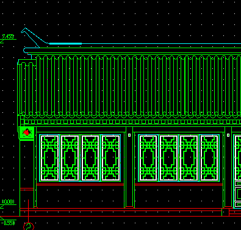This screenshot has height=230, width=241.
Task: Pick second lattice window panel in right bay
Action: click(169, 158)
